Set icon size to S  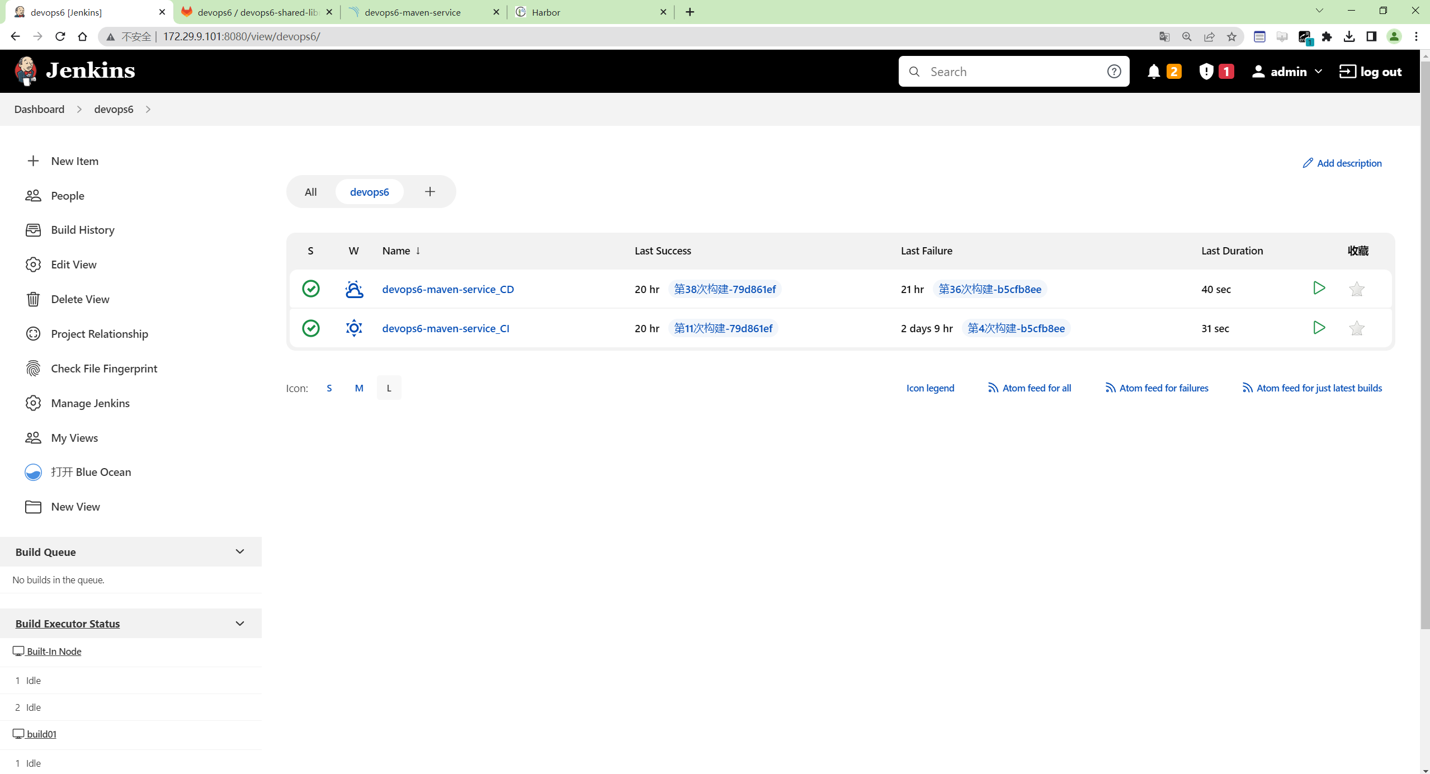click(329, 388)
